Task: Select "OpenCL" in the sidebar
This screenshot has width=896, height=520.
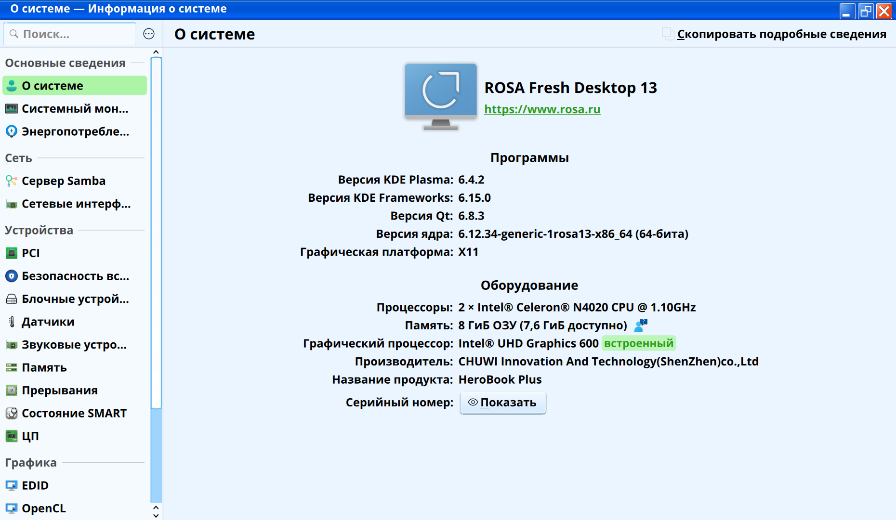Action: 75,508
